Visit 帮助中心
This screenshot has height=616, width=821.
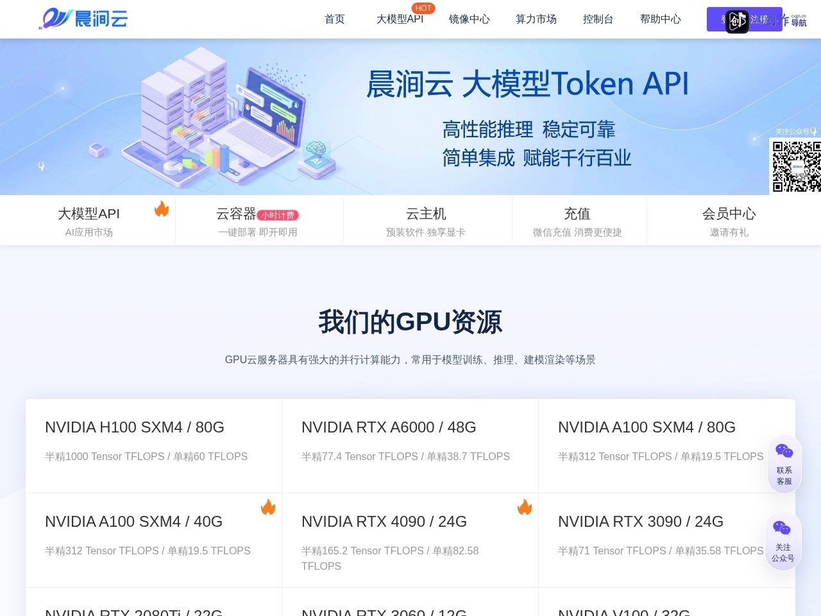661,19
